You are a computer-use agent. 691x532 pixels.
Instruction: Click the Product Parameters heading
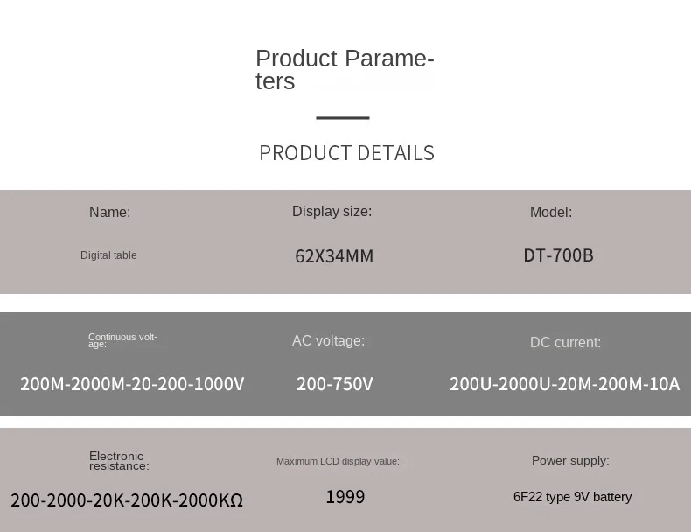[x=345, y=70]
